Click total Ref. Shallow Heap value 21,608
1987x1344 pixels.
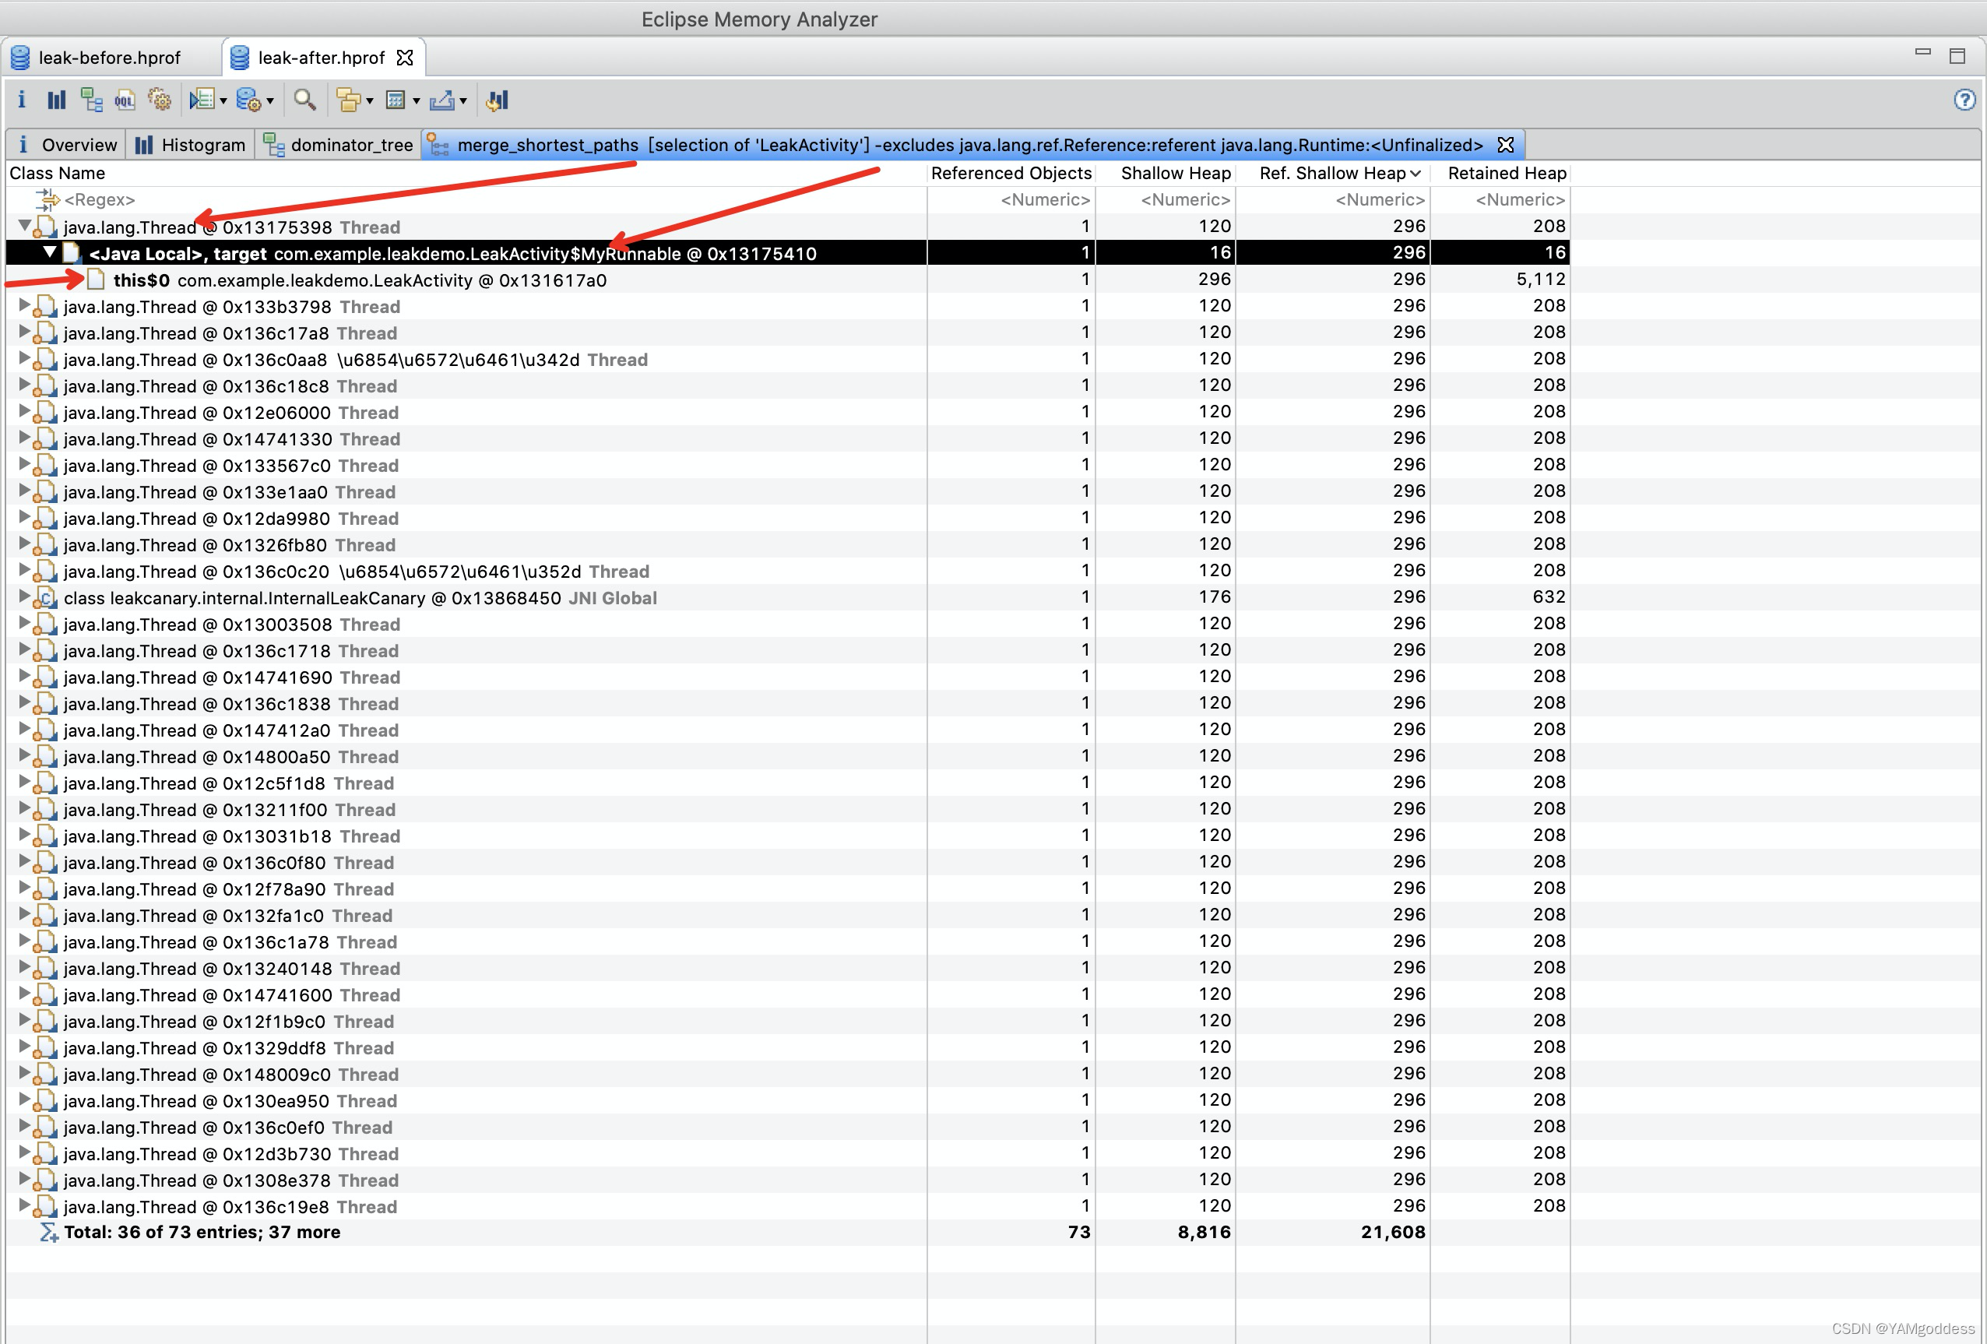[1393, 1232]
